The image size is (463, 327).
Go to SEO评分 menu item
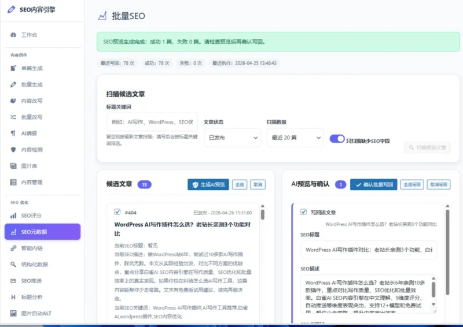[x=42, y=215]
